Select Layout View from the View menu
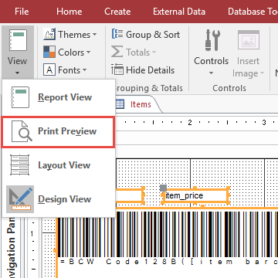Viewport: 278px width, 278px height. click(x=59, y=165)
